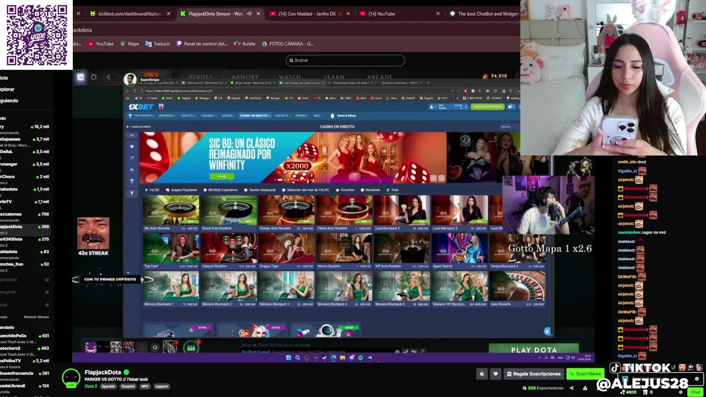Viewport: 706px width, 397px height.
Task: Select Selección del mes de 1XLIVE filter
Action: (305, 190)
